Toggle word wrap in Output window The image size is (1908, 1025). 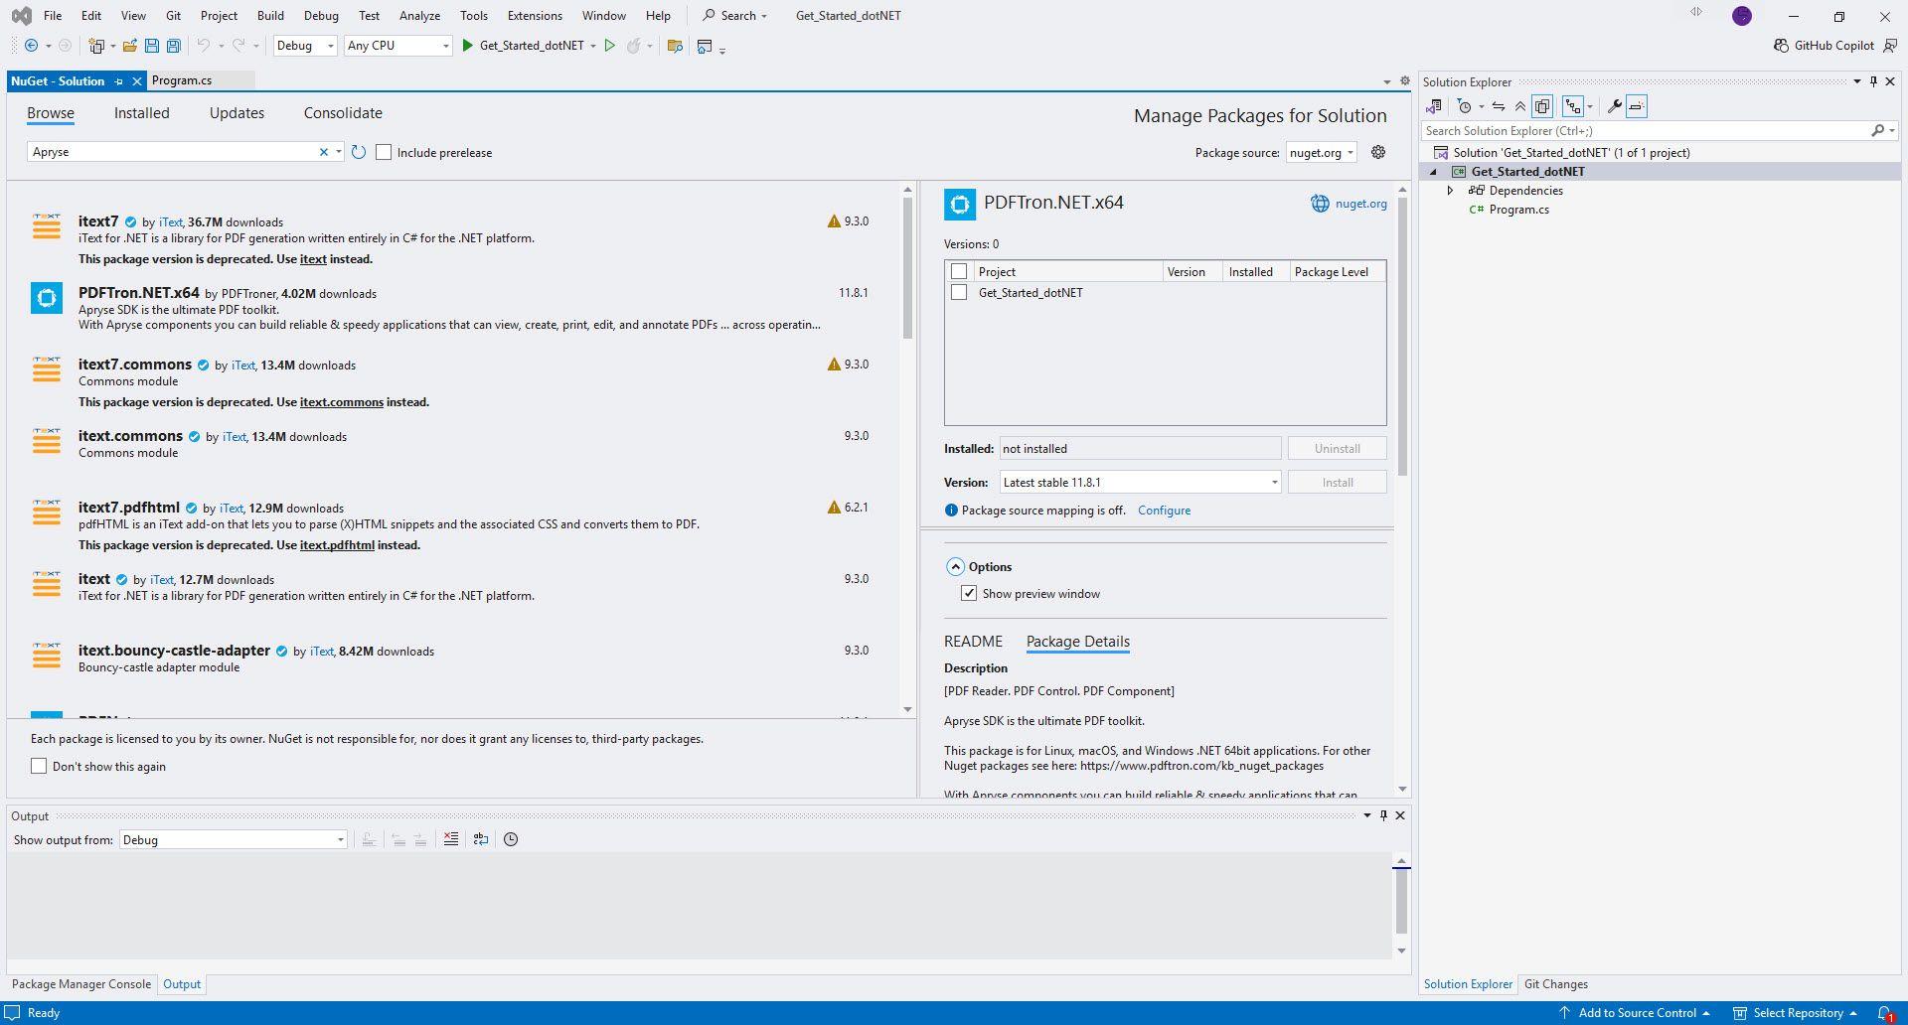click(x=481, y=839)
